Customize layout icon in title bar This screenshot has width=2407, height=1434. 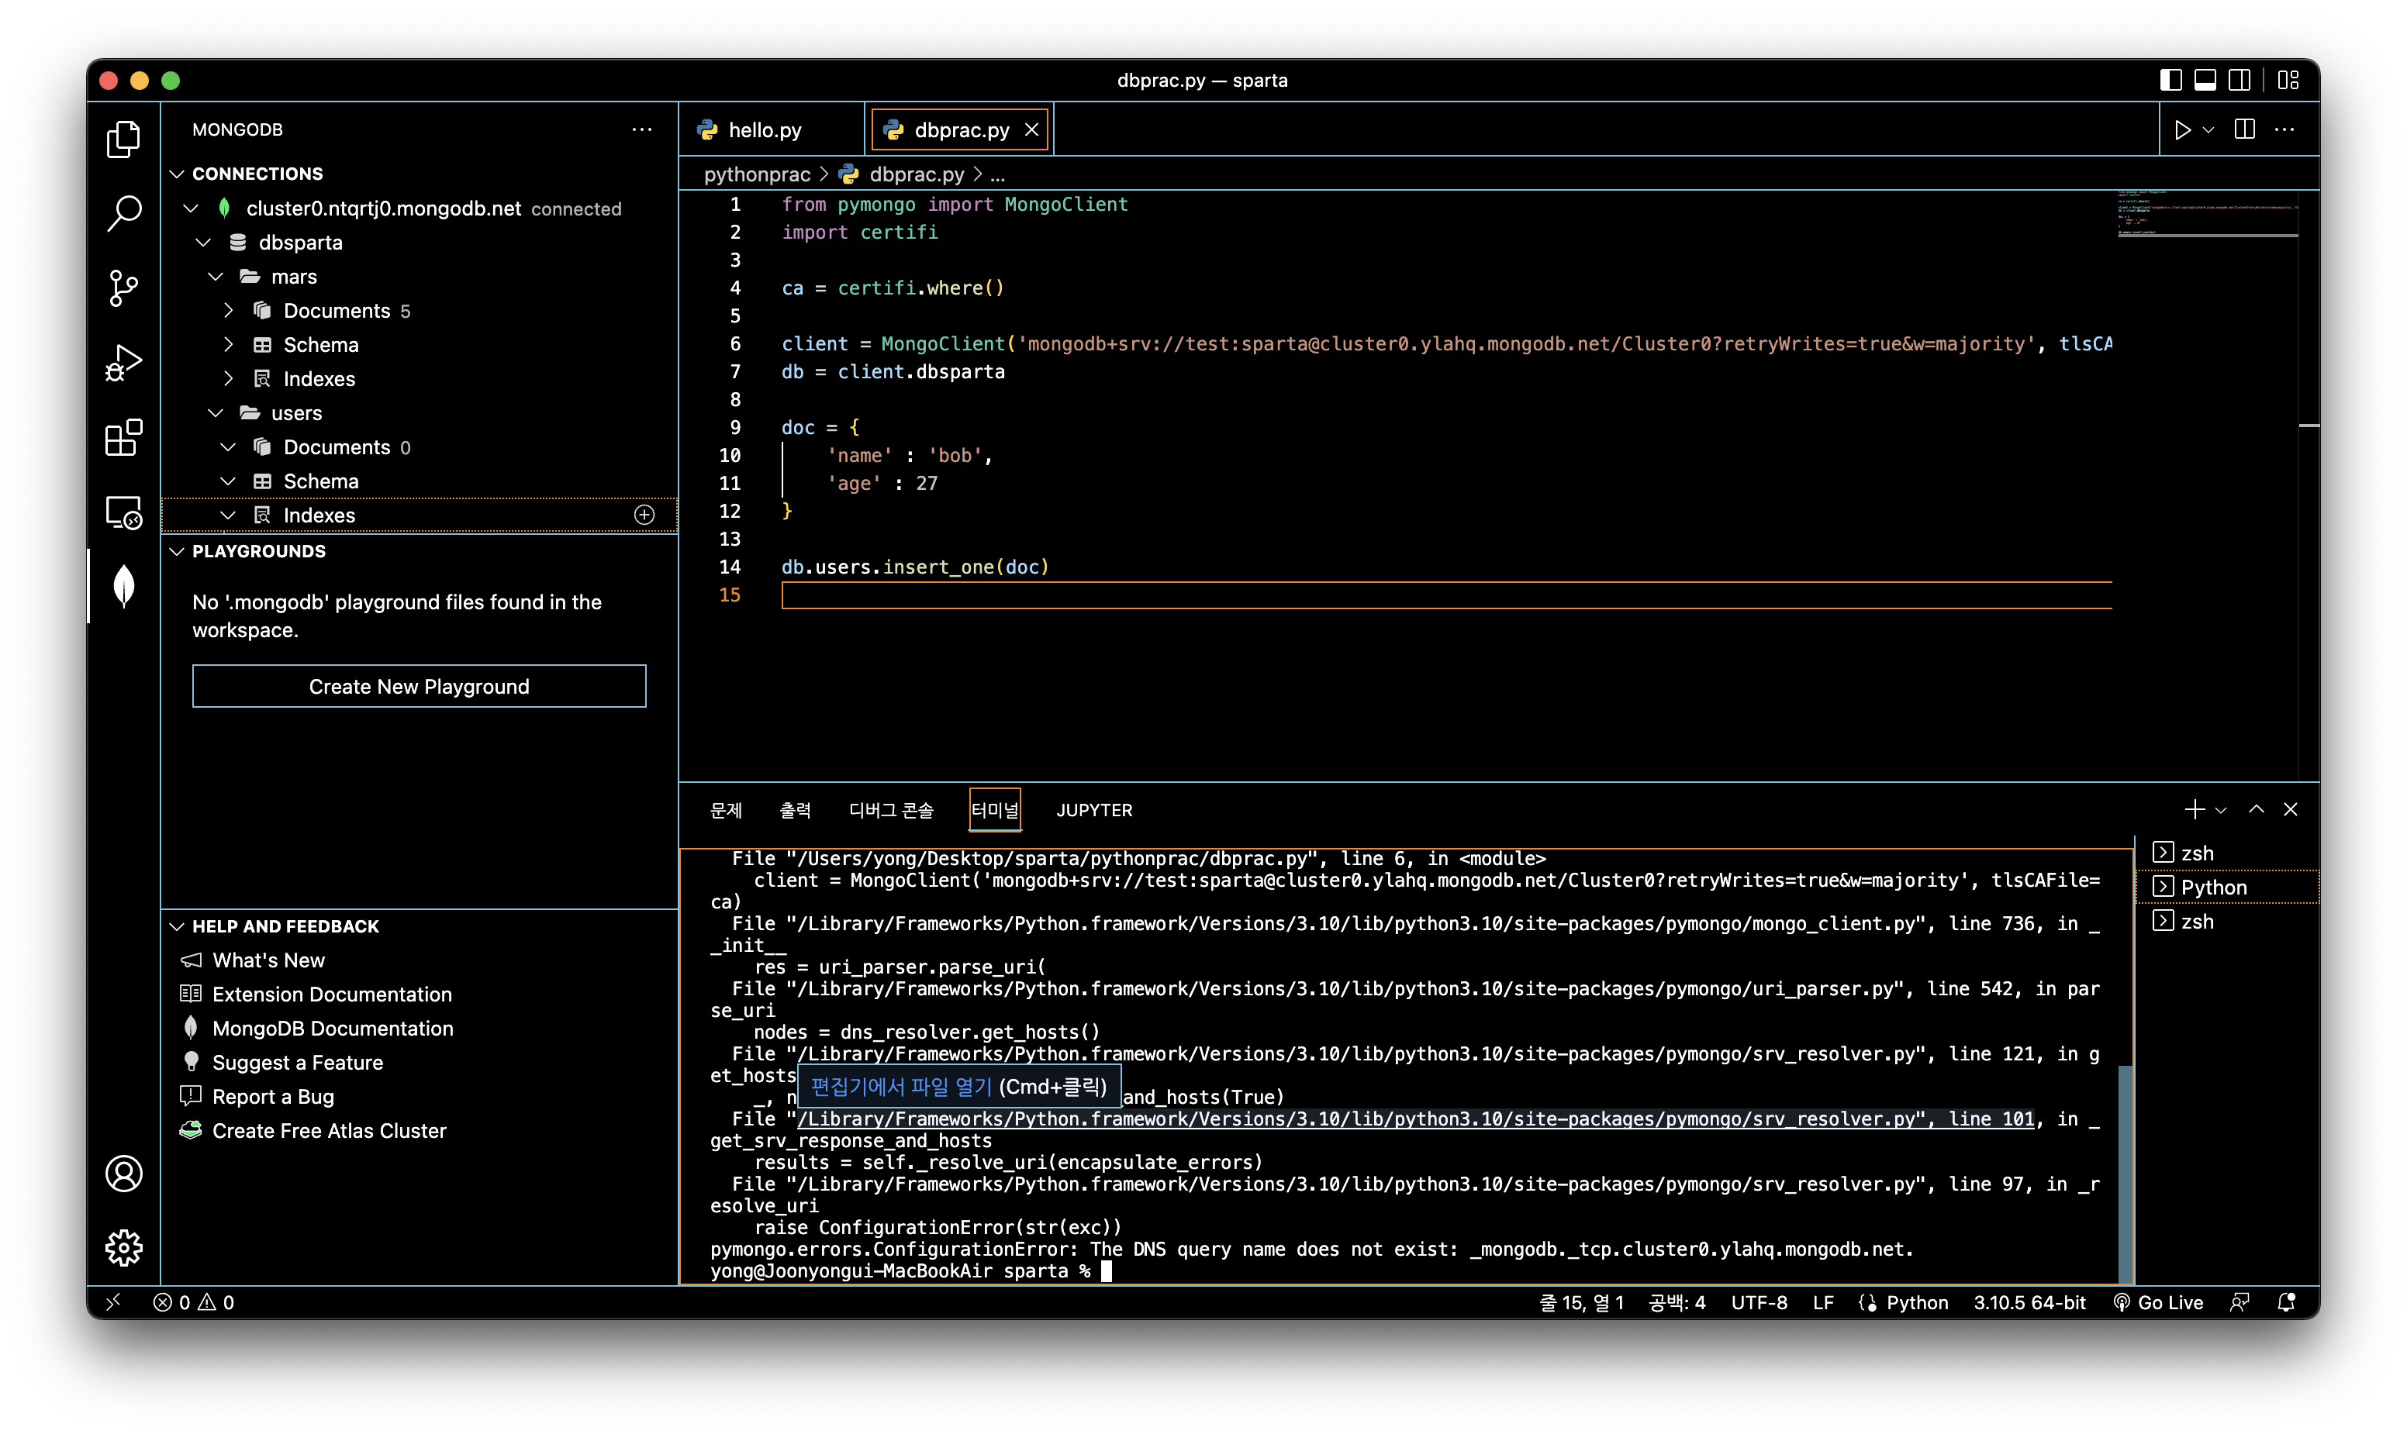pos(2288,80)
